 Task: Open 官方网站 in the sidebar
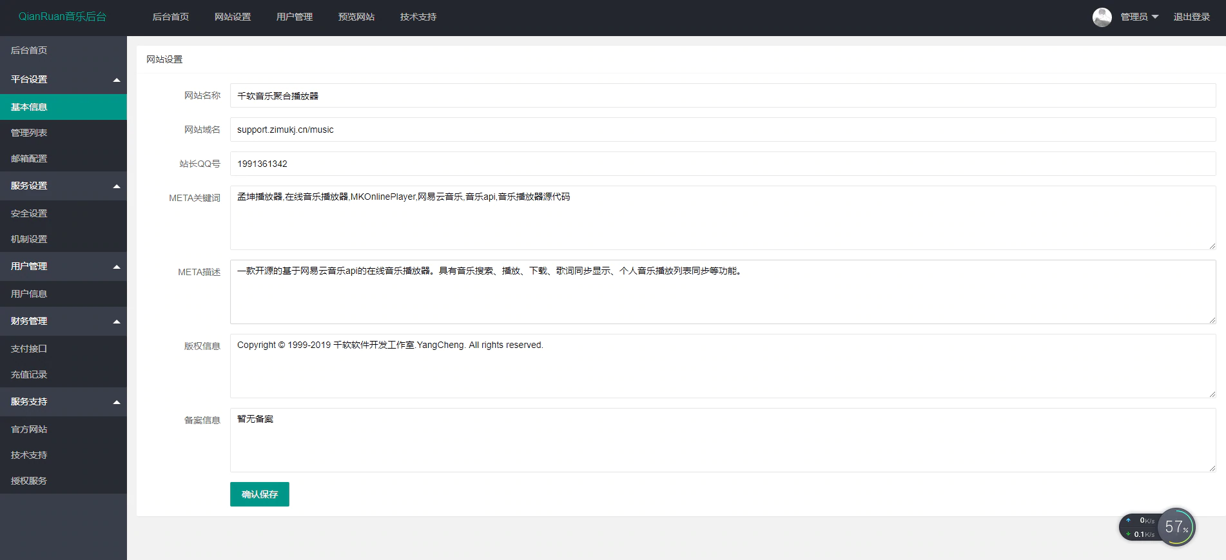(63, 429)
